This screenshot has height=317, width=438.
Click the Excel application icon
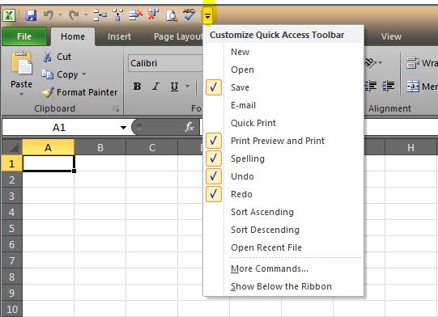9,15
